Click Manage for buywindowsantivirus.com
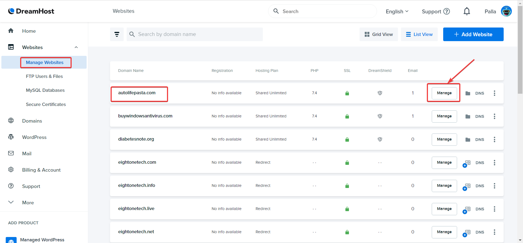The image size is (523, 243). pos(444,116)
